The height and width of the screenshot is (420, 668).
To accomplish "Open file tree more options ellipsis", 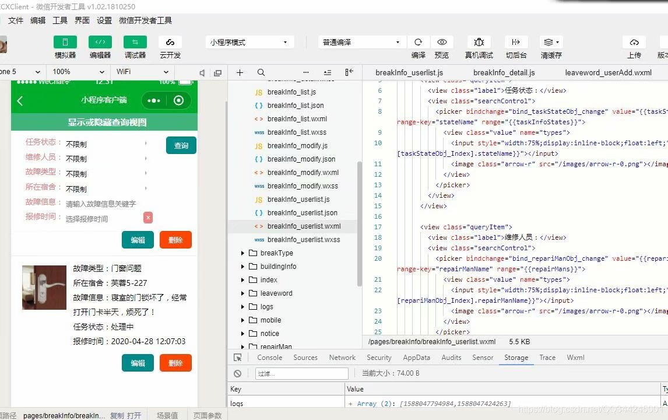I will point(306,72).
